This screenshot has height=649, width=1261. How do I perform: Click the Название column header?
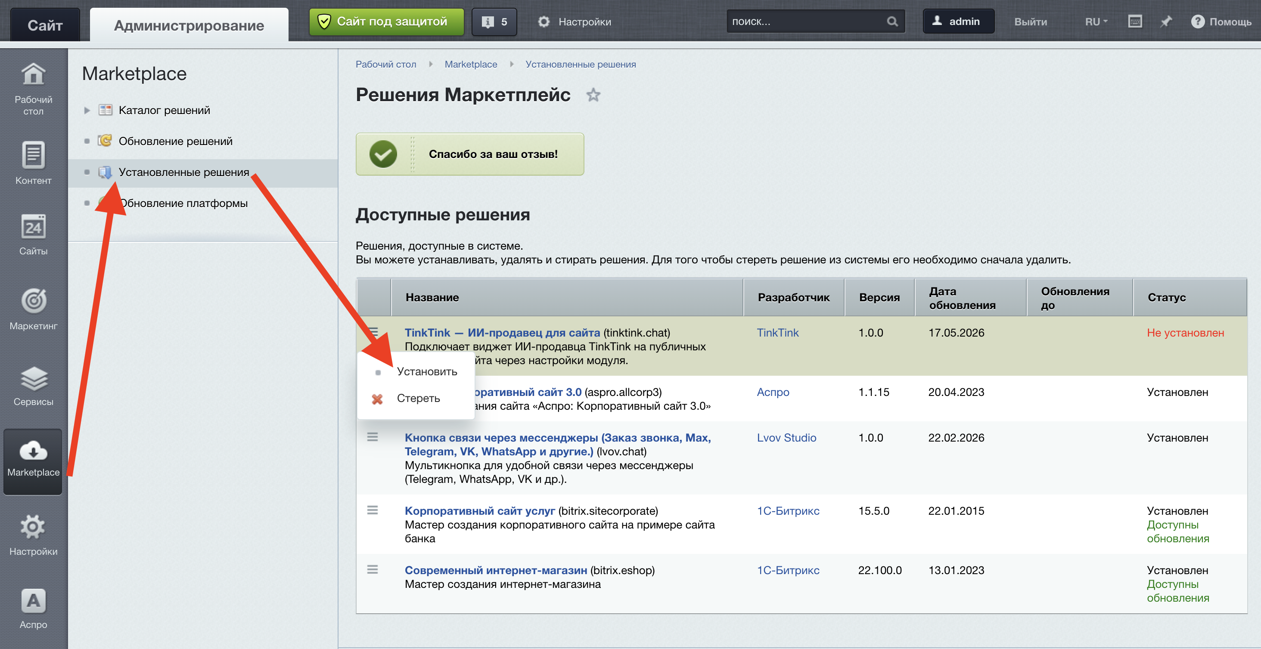(567, 297)
